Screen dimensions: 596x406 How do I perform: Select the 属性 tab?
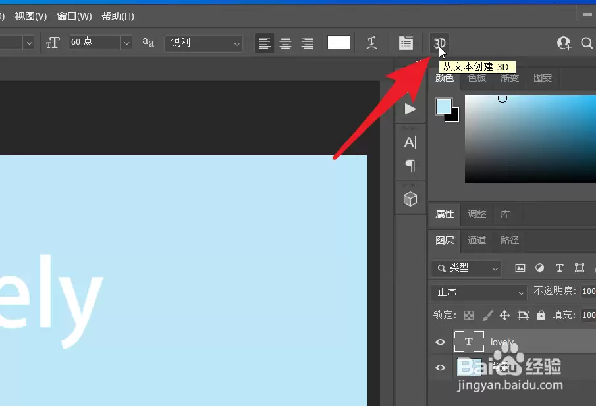(x=445, y=215)
